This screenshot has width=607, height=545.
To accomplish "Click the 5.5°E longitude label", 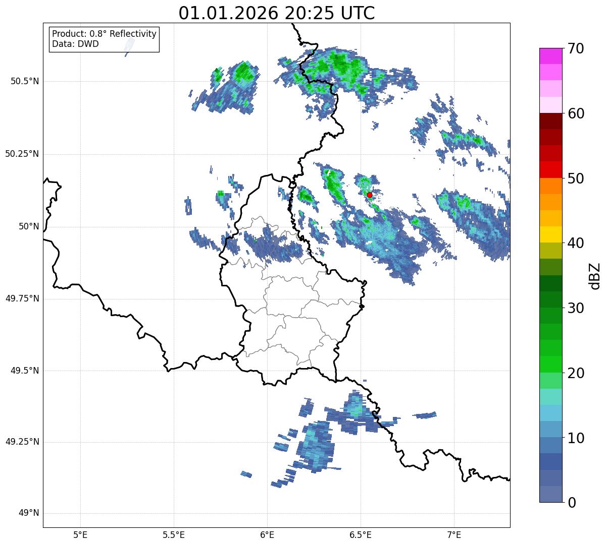I will click(x=174, y=534).
